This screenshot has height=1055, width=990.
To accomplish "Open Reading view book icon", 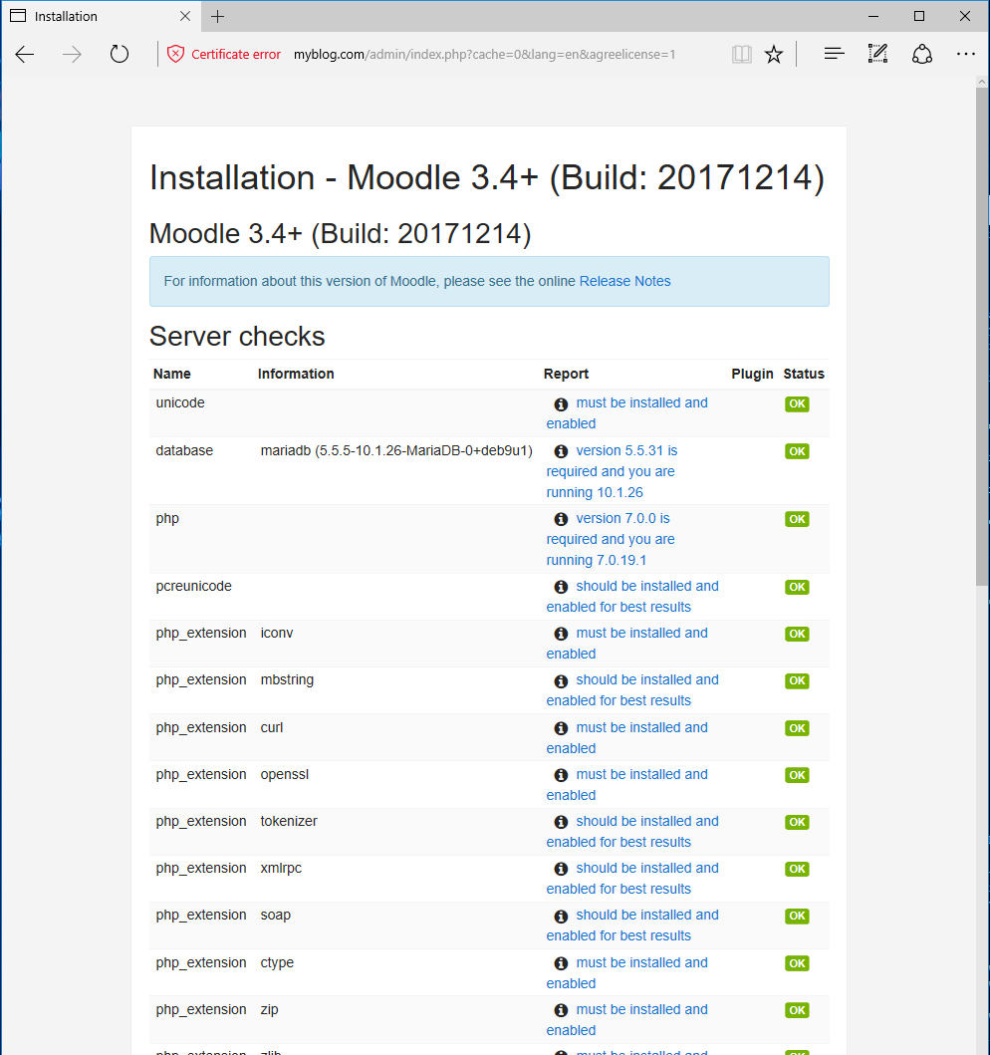I will pos(741,54).
